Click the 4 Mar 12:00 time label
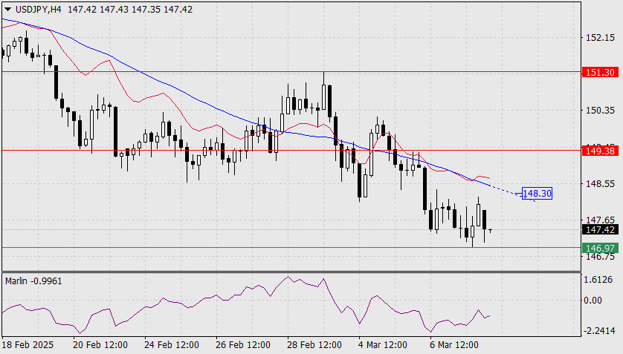The width and height of the screenshot is (623, 354). [383, 345]
